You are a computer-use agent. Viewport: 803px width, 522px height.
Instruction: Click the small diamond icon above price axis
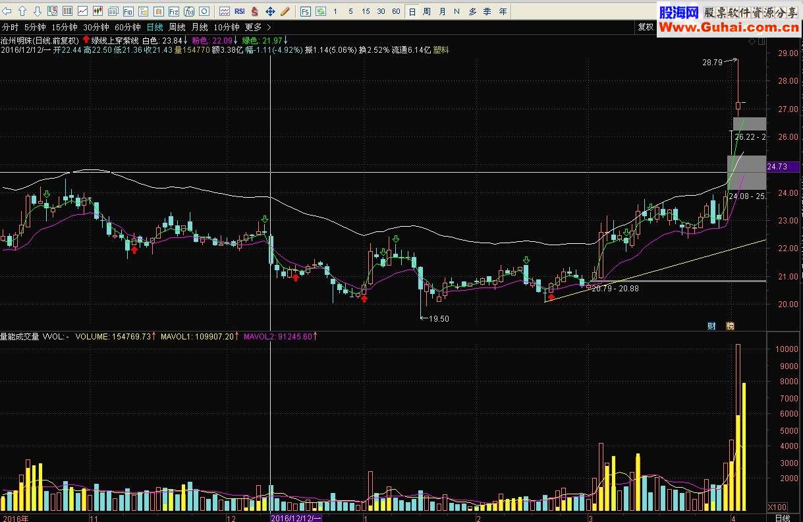click(753, 41)
